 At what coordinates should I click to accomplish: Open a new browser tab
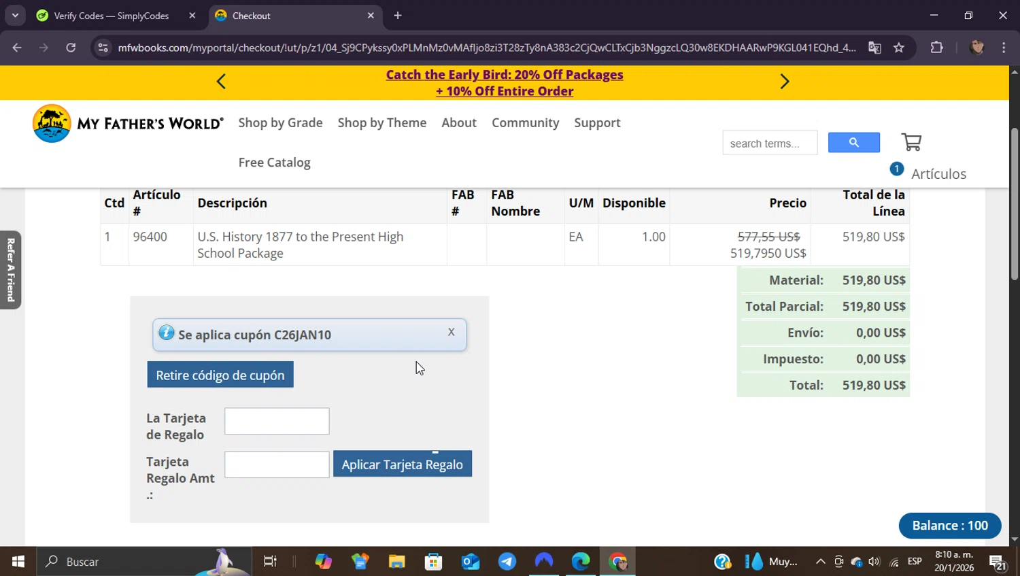(x=398, y=16)
